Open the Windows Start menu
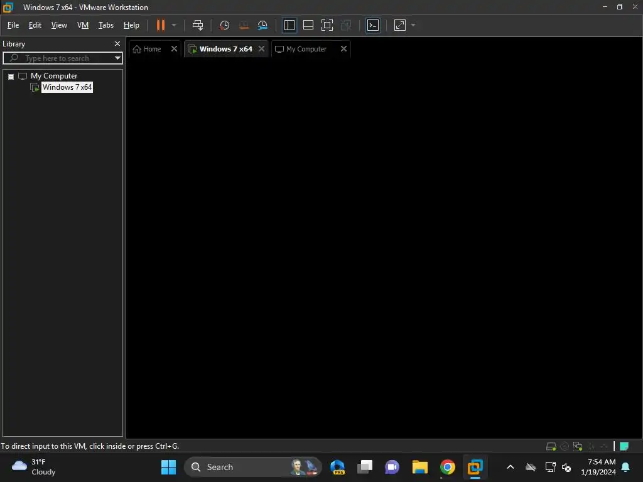 tap(168, 467)
